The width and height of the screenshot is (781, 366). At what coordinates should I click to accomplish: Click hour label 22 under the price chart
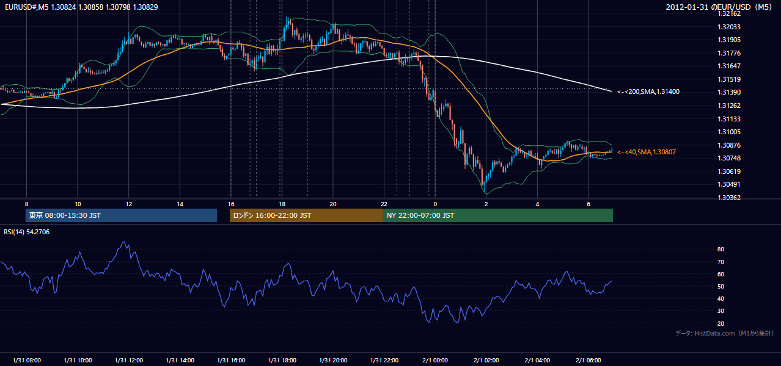tap(384, 204)
